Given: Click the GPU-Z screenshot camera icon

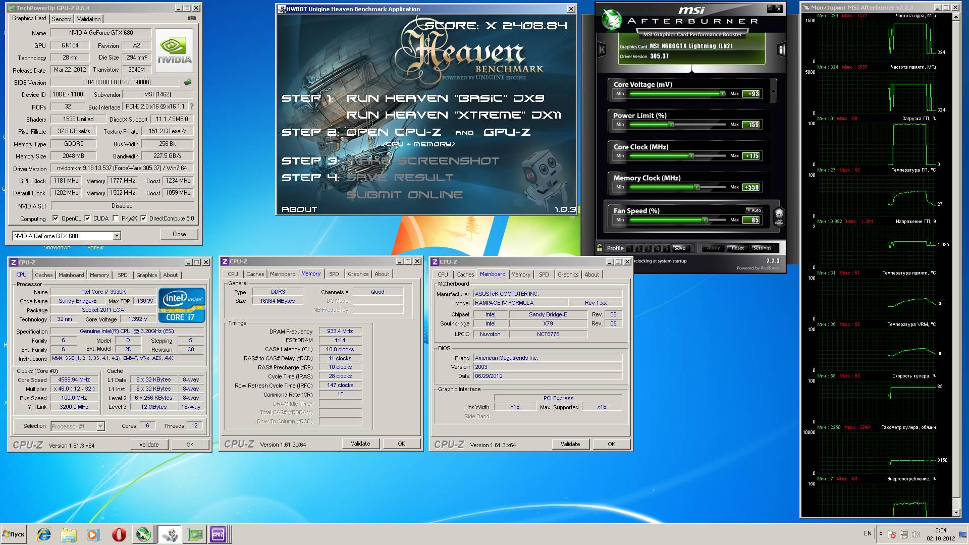Looking at the screenshot, I should (192, 18).
